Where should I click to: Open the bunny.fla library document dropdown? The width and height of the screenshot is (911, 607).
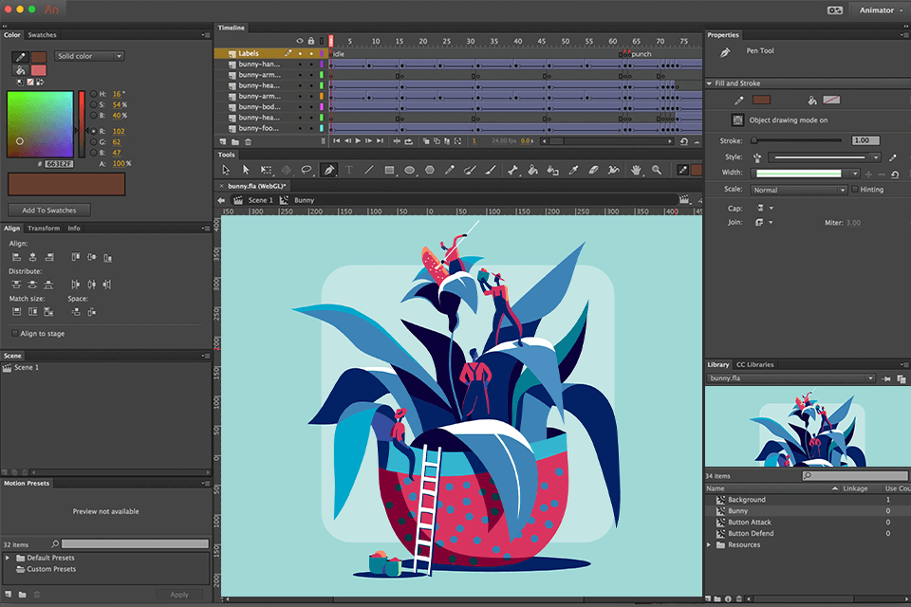(x=790, y=378)
